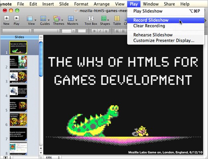Toggle bold formatting button
Image resolution: width=208 pixels, height=159 pixels.
click(x=94, y=31)
